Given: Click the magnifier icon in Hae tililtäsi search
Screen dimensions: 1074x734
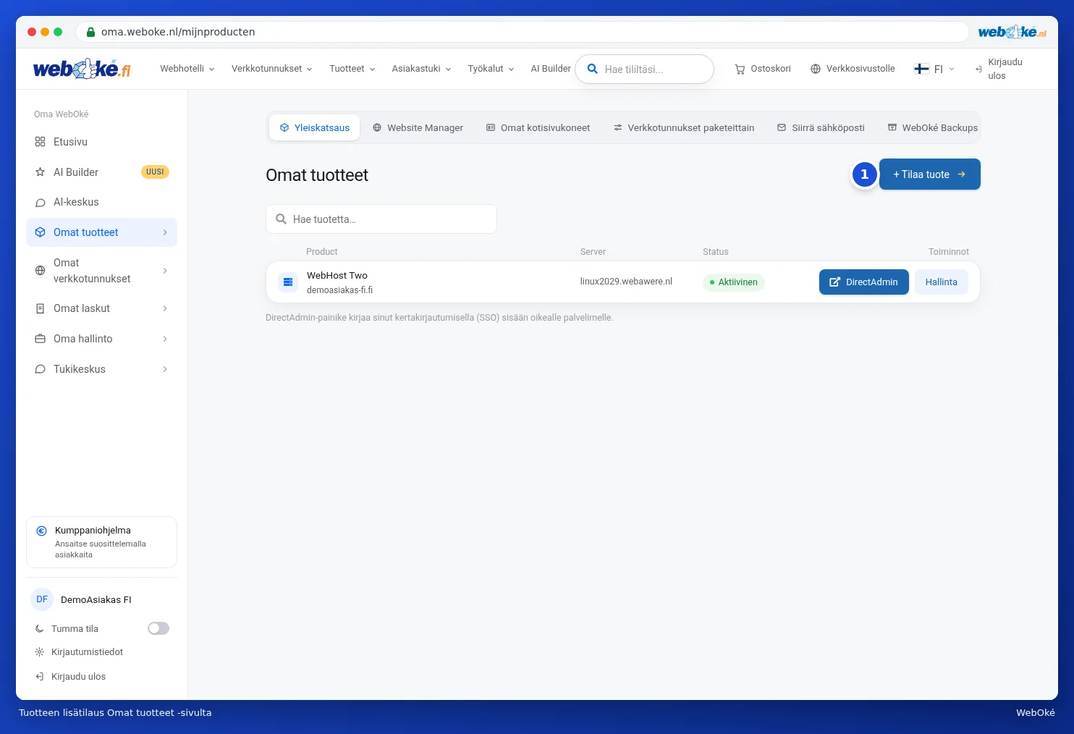Looking at the screenshot, I should pyautogui.click(x=592, y=69).
